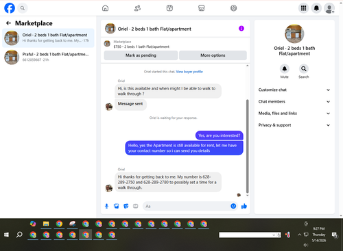The height and width of the screenshot is (251, 343).
Task: Click the "Hello, yes the Apartment is still available" message
Action: point(184,148)
